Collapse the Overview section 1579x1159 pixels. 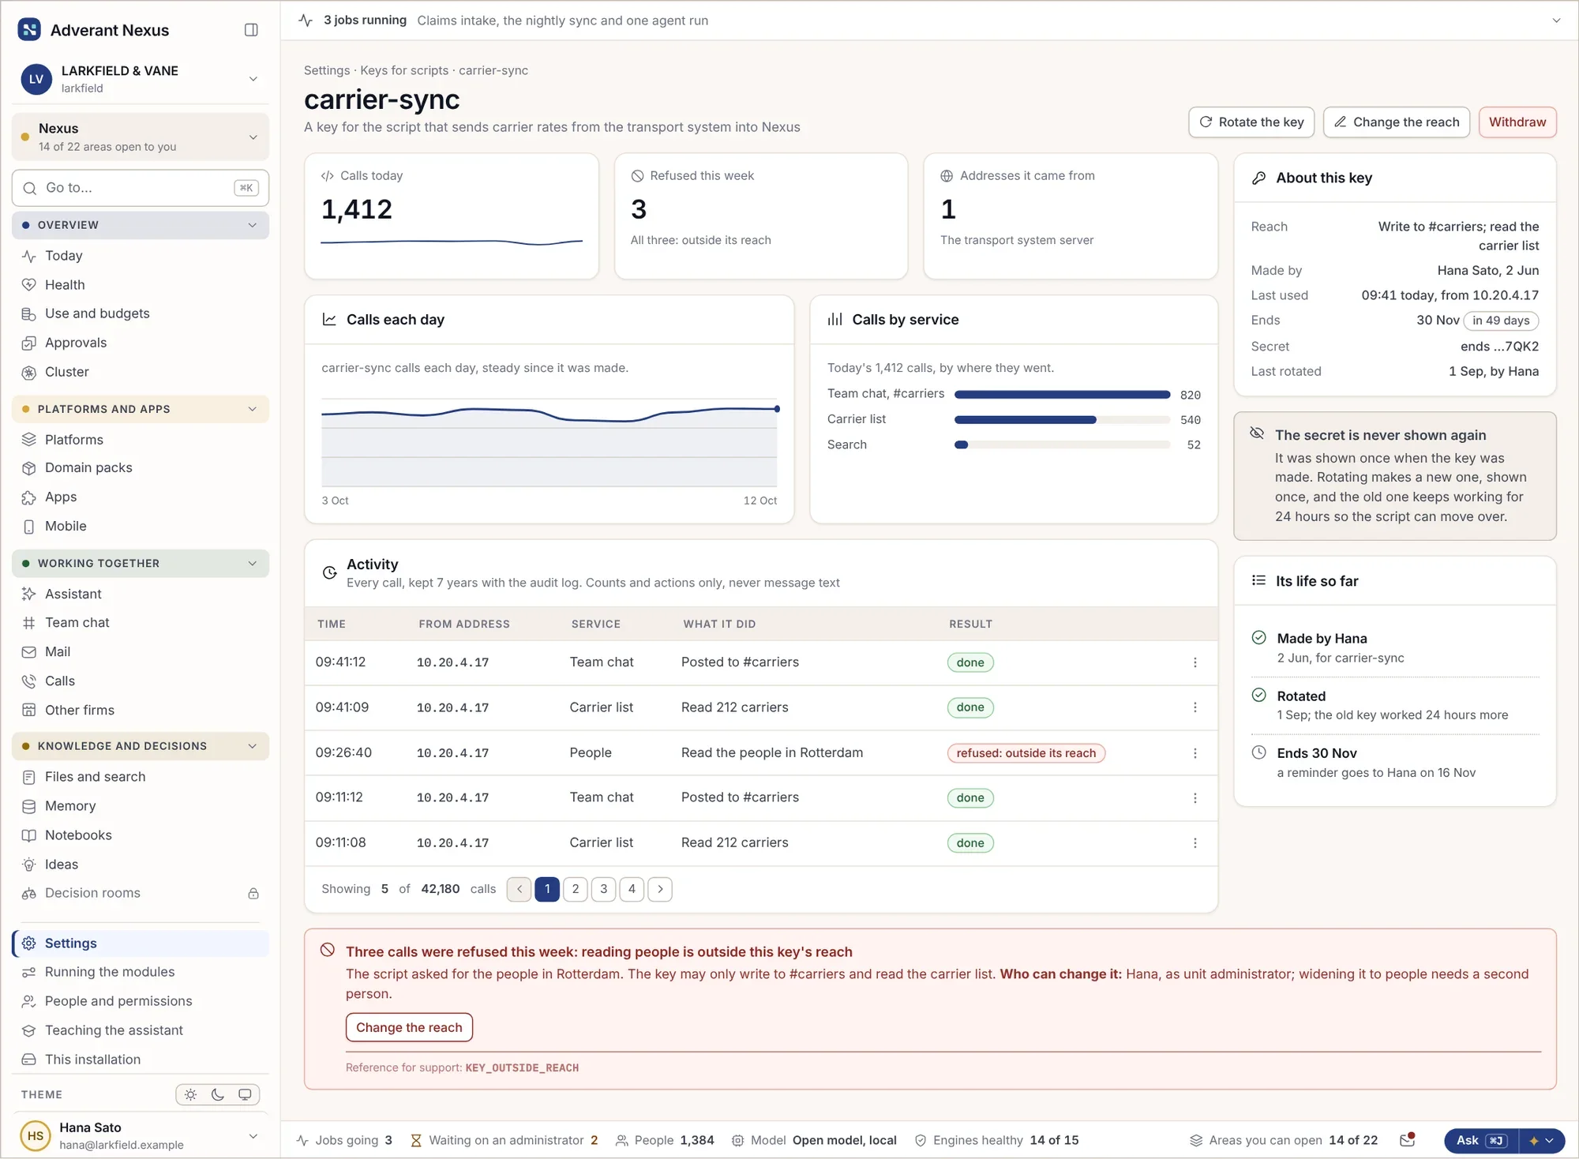141,225
